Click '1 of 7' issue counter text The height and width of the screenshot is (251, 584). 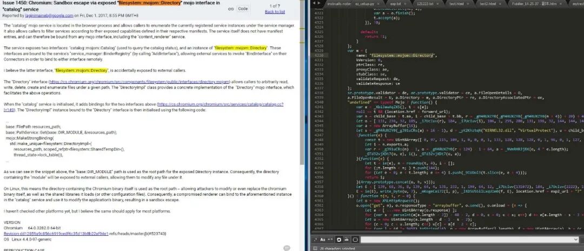coord(275,6)
